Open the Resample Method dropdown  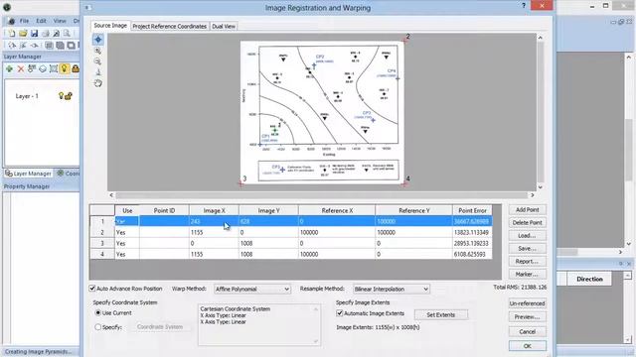[x=391, y=289]
